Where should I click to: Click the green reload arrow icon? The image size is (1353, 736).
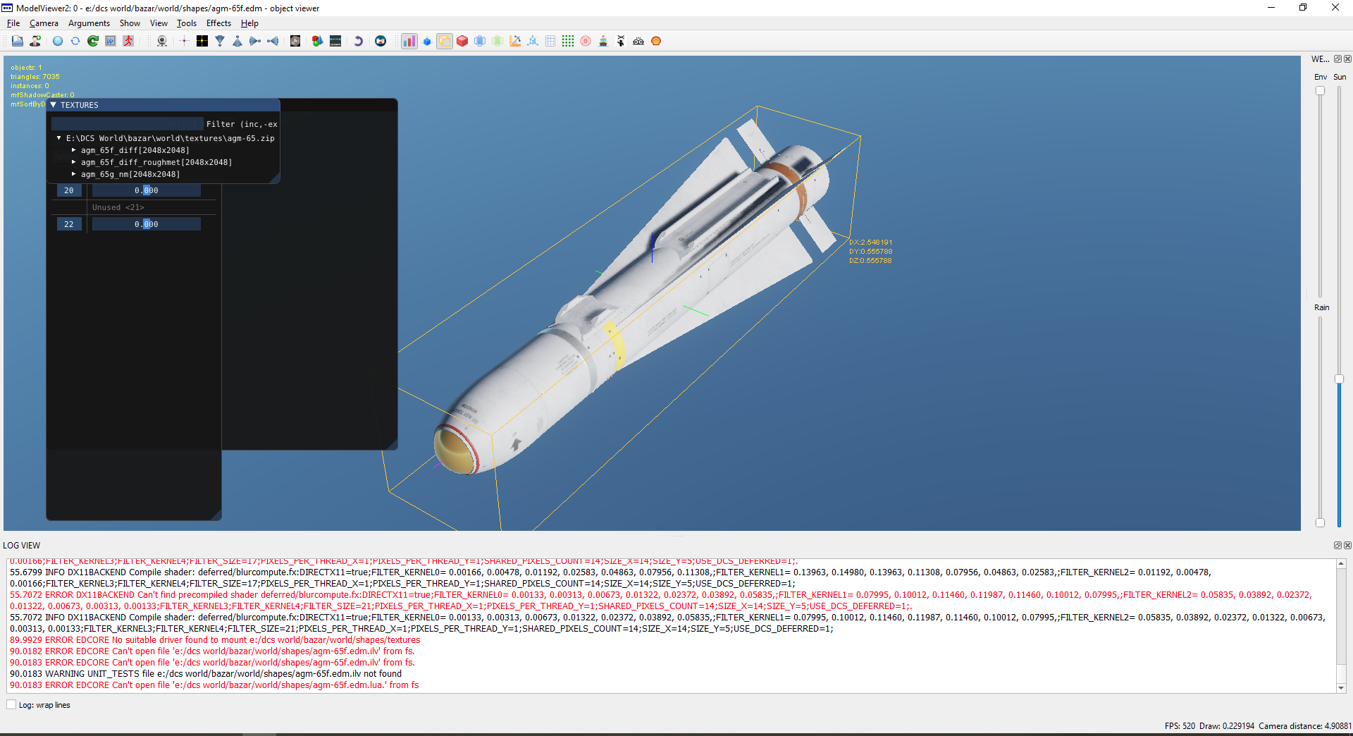coord(93,42)
